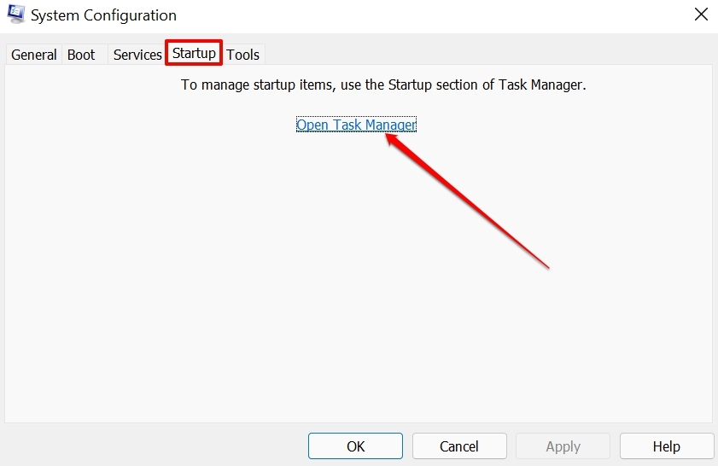Go to the Tools tab

pos(243,55)
